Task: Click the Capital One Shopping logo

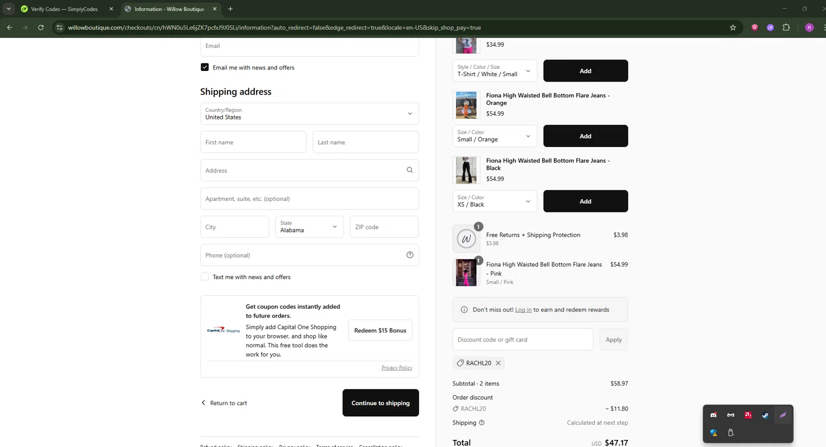Action: pos(224,330)
